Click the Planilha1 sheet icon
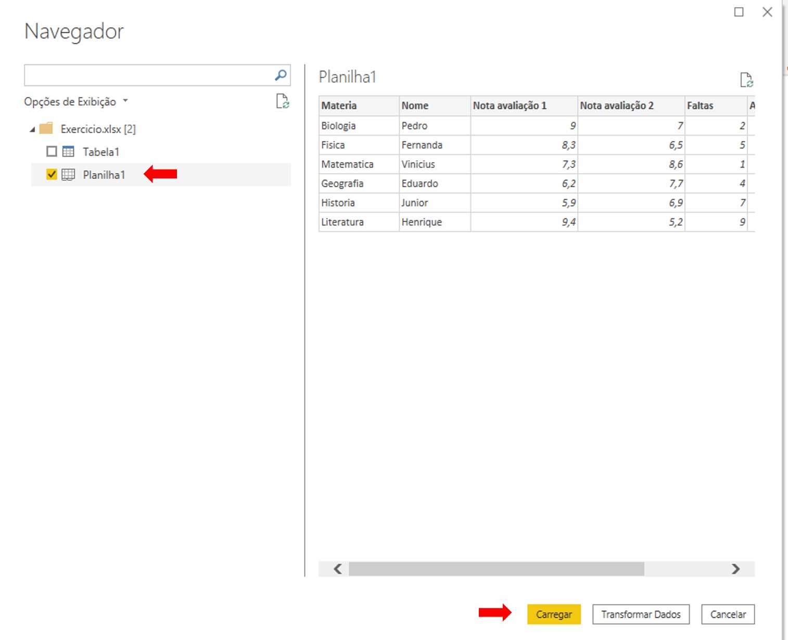The image size is (788, 640). pyautogui.click(x=68, y=175)
